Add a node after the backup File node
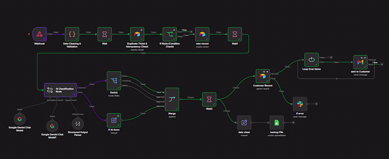The height and width of the screenshot is (159, 389). 293,123
